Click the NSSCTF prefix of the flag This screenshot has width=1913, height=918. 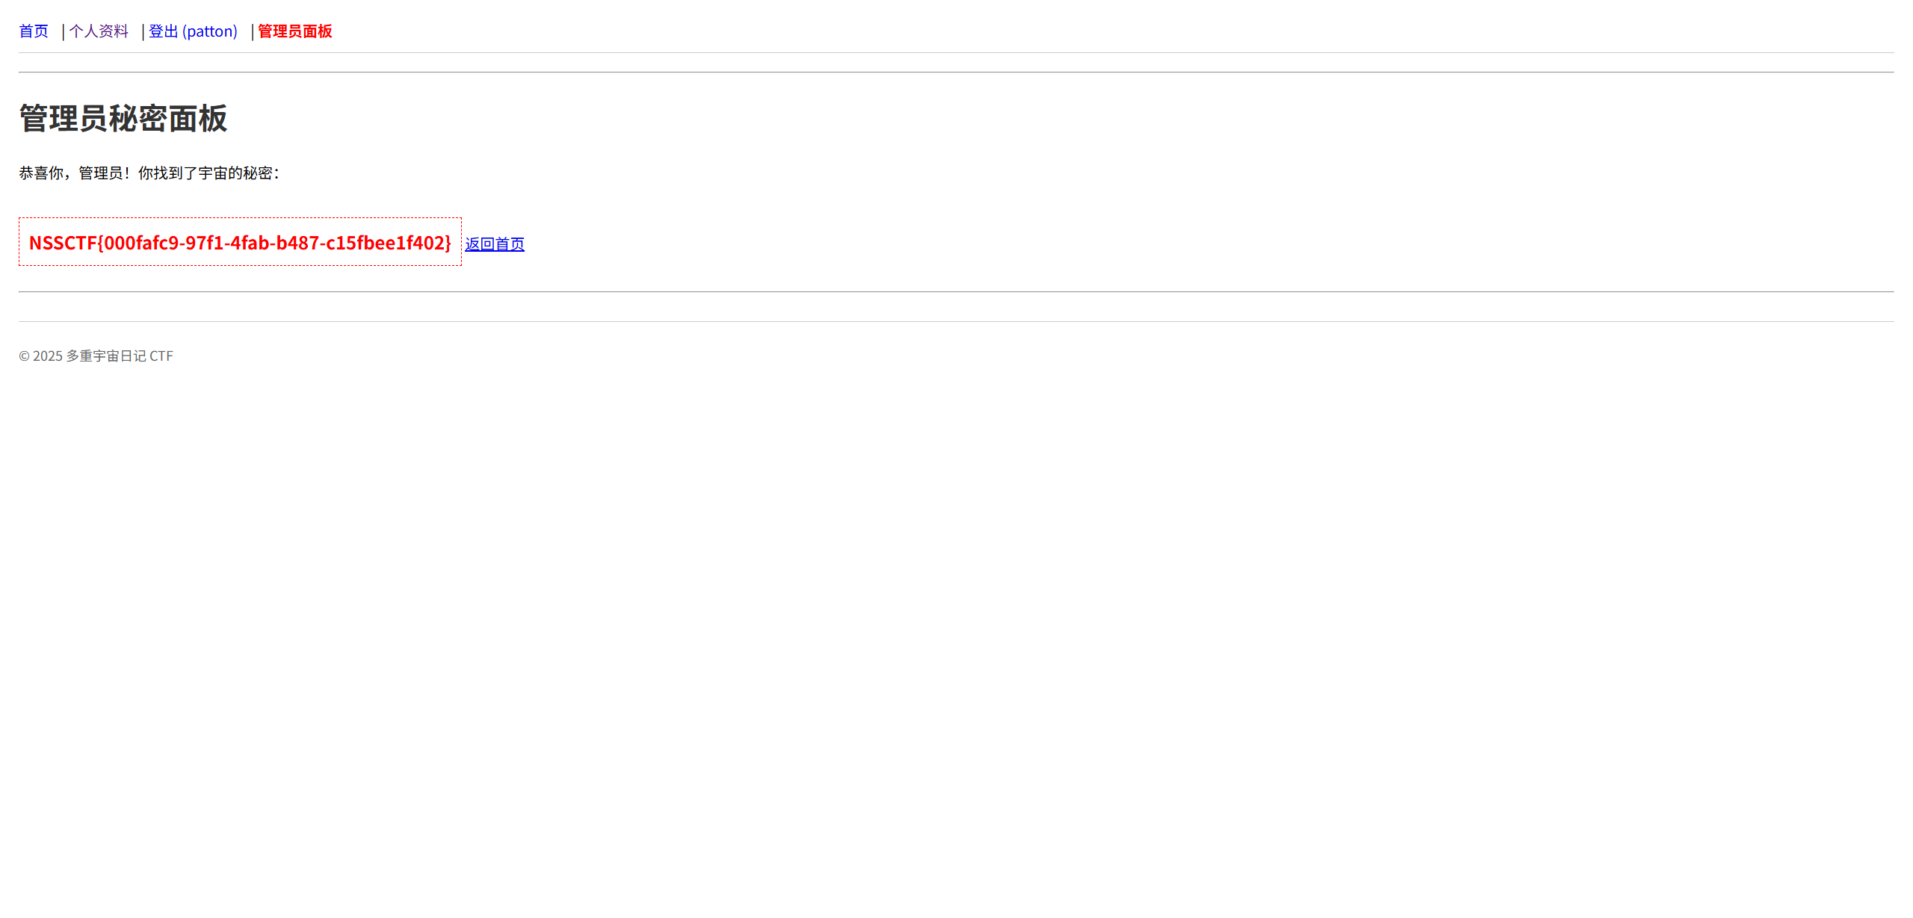[62, 243]
